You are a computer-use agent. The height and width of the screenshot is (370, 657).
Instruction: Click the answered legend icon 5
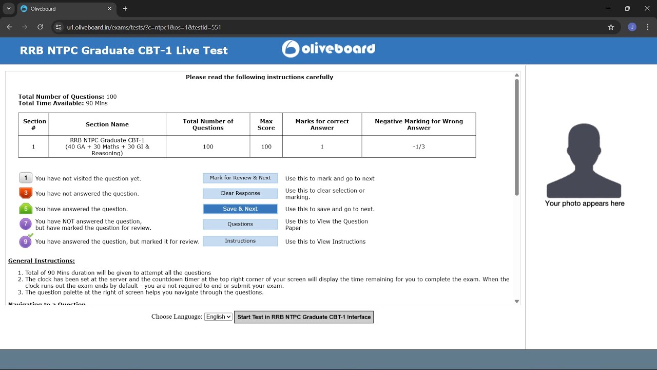tap(26, 209)
